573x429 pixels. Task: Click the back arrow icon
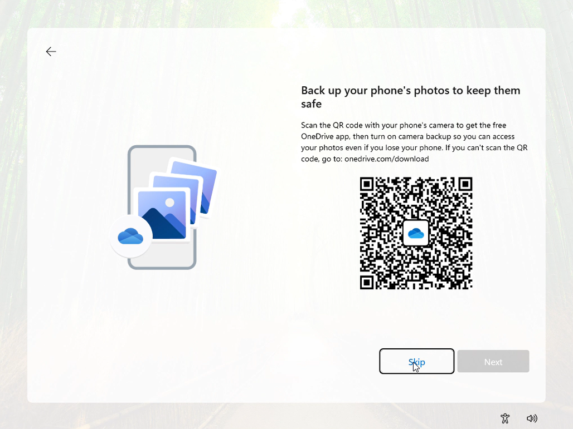pos(51,51)
